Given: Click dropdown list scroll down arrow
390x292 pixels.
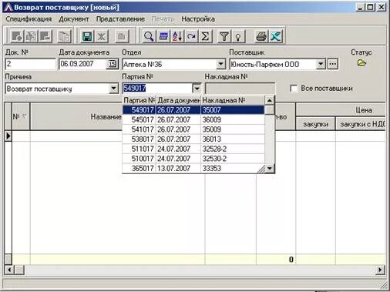Looking at the screenshot, I should pyautogui.click(x=269, y=169).
